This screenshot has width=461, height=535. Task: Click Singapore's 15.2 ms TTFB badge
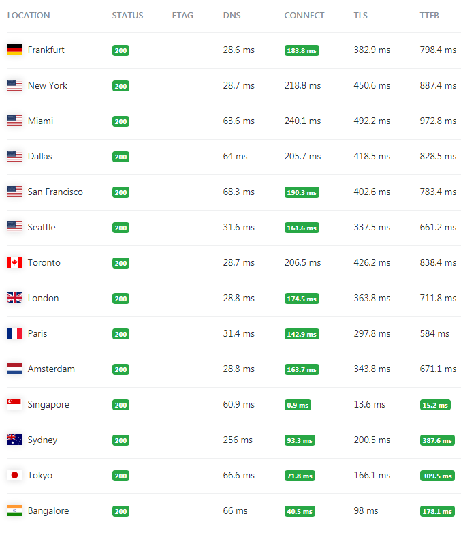pyautogui.click(x=435, y=405)
